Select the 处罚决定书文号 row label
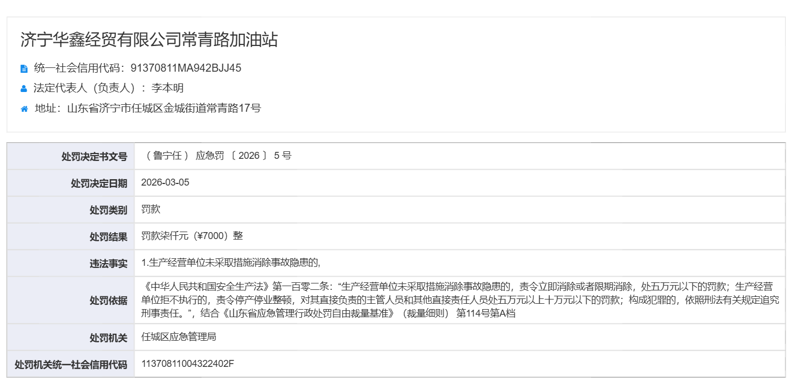Screen dimensions: 792x384 click(94, 157)
